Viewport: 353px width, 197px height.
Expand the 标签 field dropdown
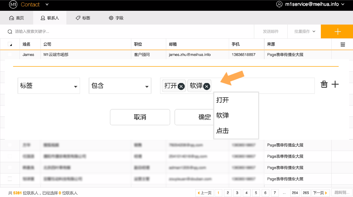point(49,86)
